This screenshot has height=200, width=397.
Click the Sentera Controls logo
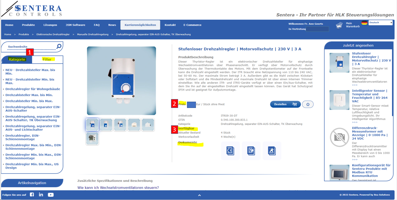point(32,9)
